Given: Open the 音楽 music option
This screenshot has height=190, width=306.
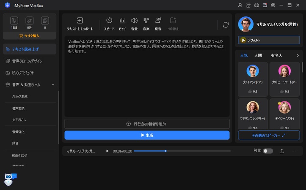Looking at the screenshot, I should (x=146, y=24).
